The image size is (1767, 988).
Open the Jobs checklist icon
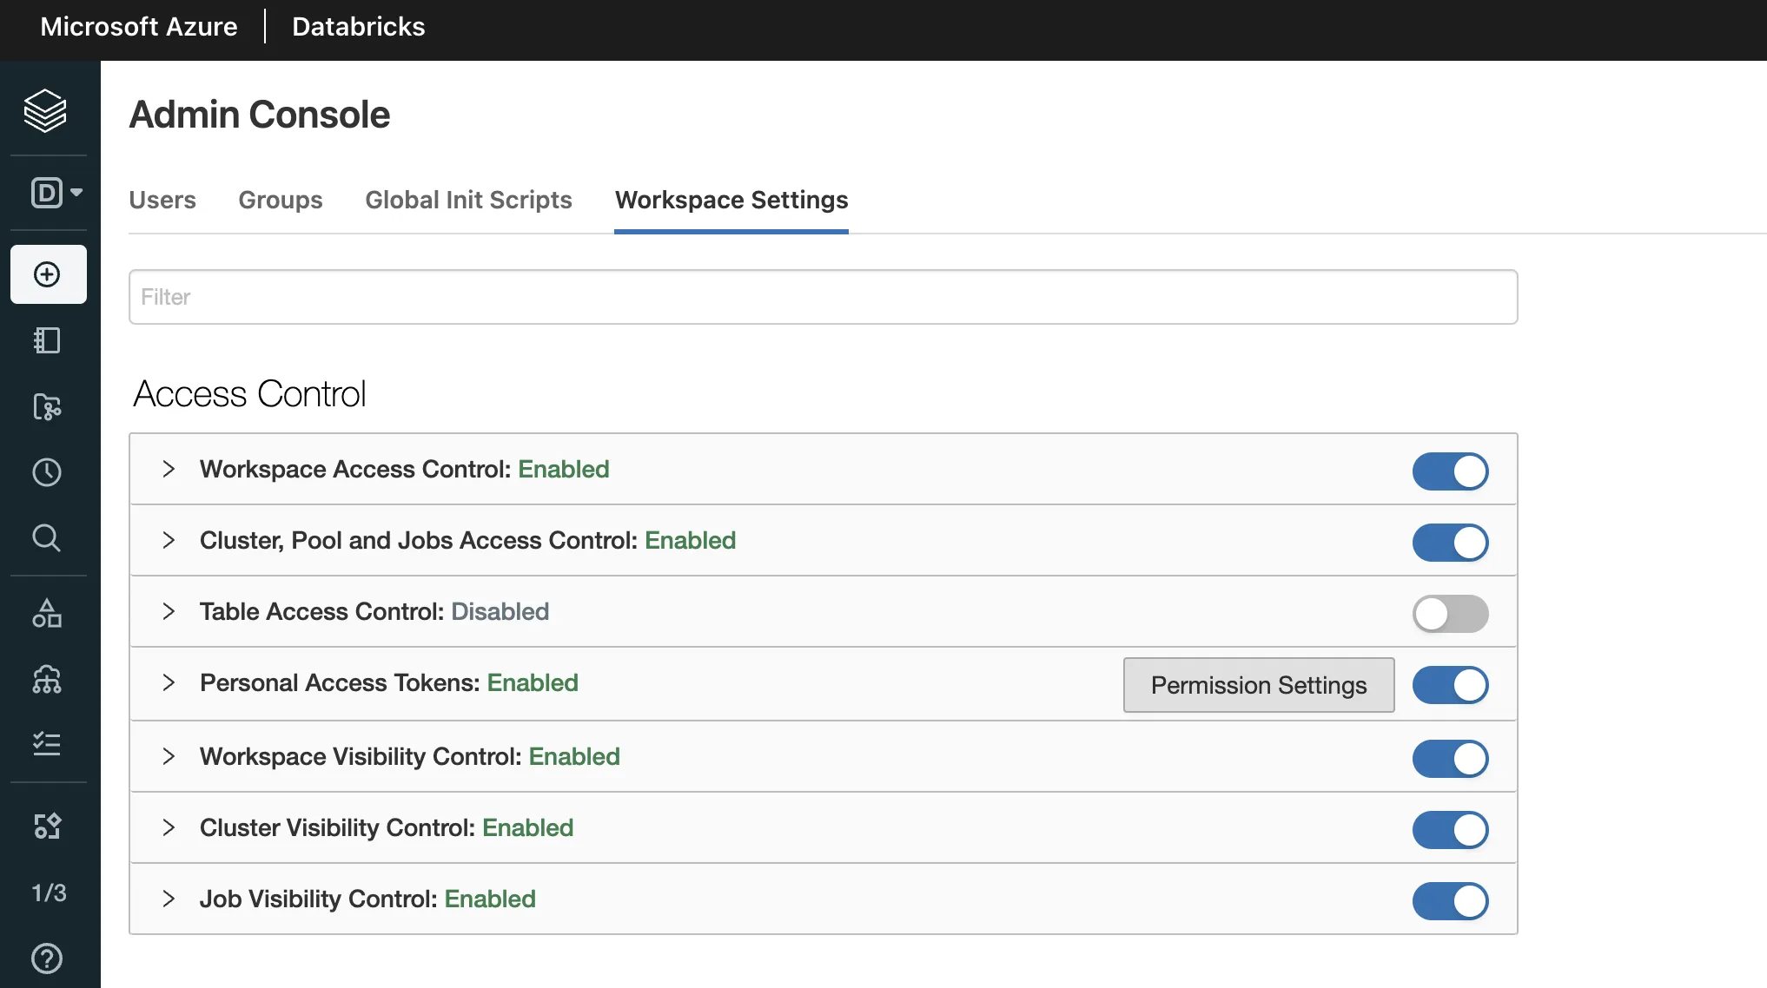[47, 744]
